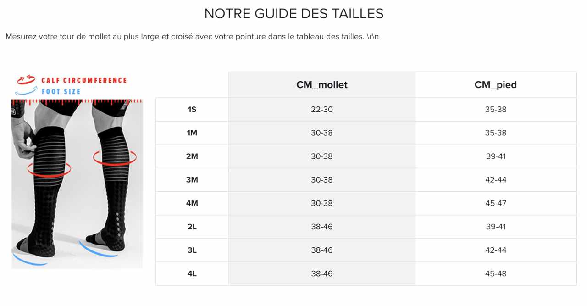Image resolution: width=587 pixels, height=306 pixels.
Task: Choose the 2M size row label
Action: pyautogui.click(x=192, y=156)
